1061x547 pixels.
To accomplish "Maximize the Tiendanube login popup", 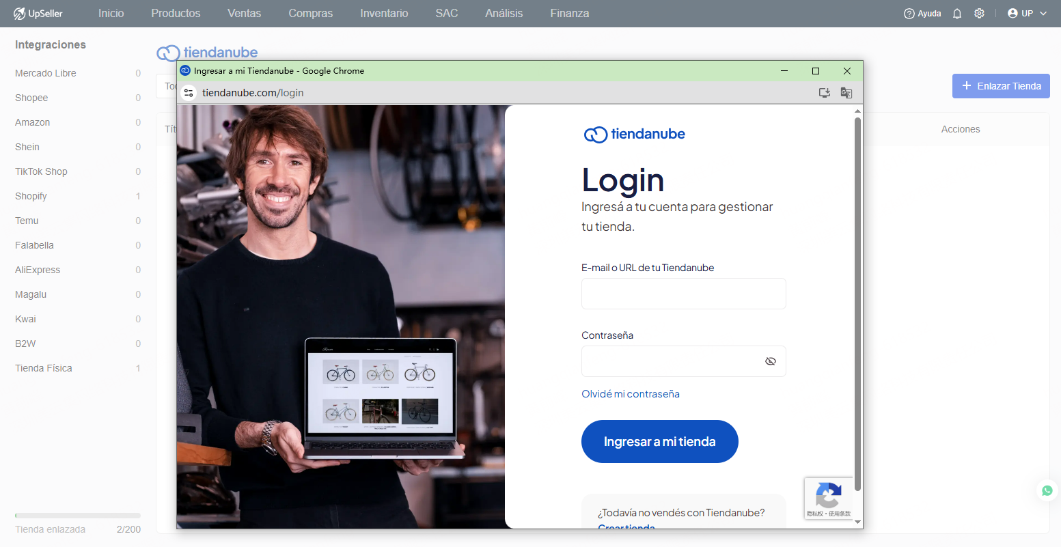I will 815,71.
